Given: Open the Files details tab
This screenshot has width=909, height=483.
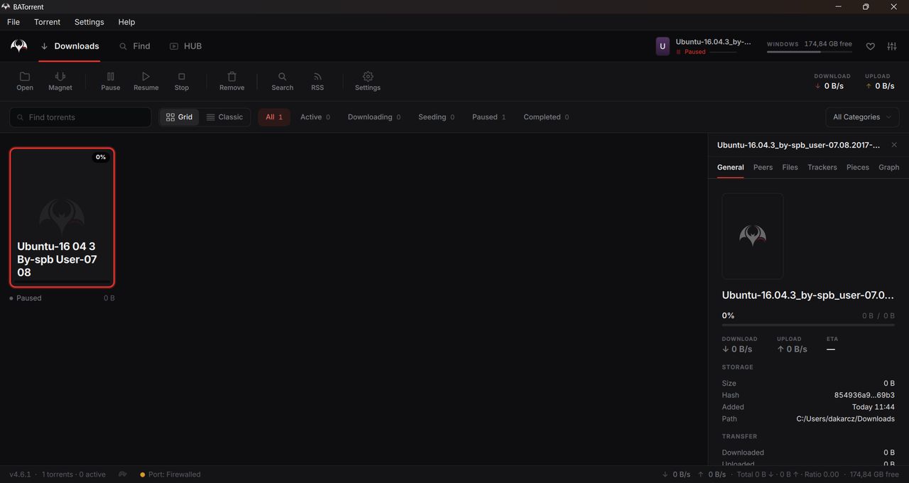Looking at the screenshot, I should click(x=790, y=168).
